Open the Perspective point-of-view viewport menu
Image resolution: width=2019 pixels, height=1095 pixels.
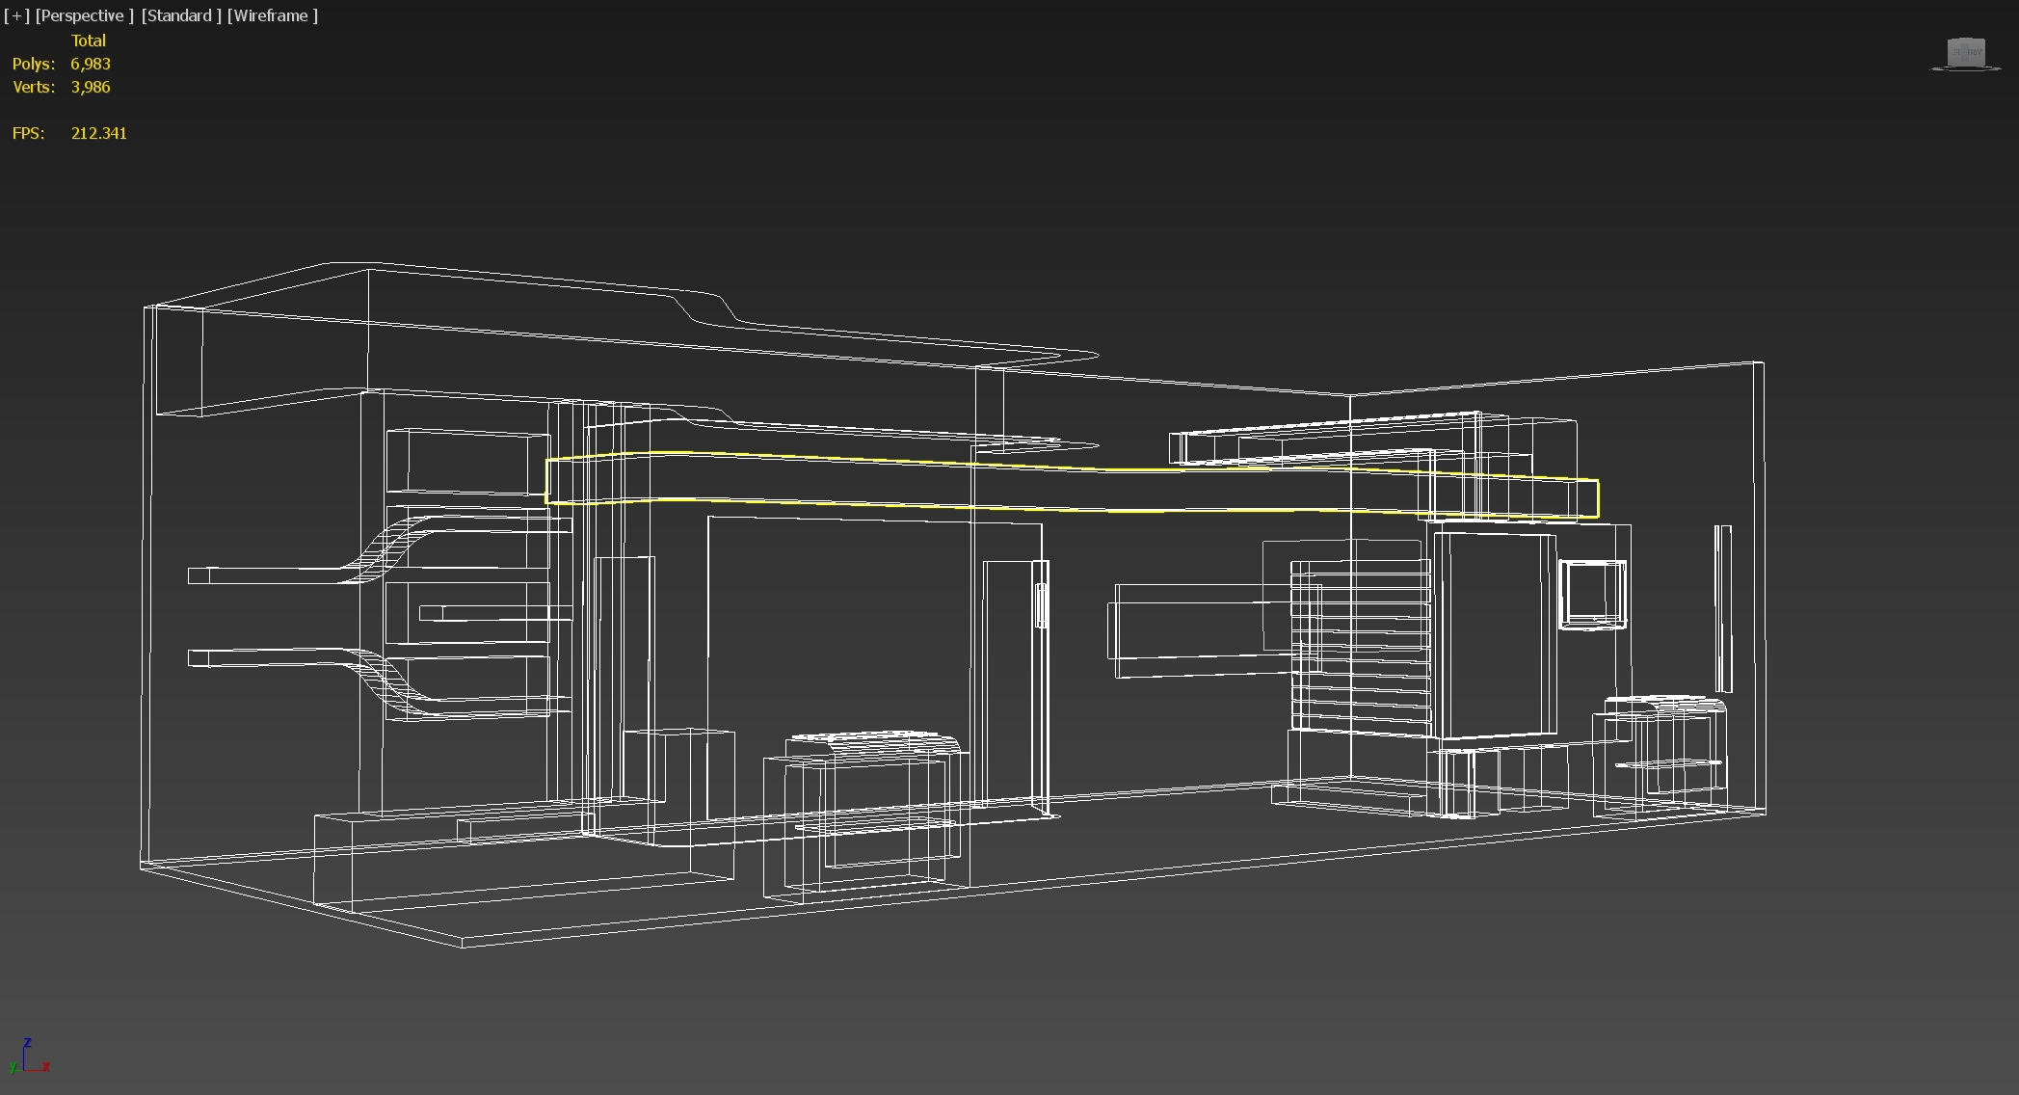coord(84,15)
